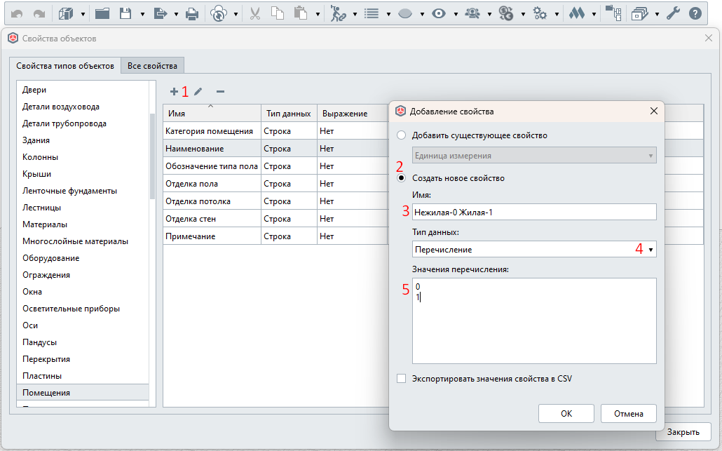Click 'Закрыть' button in properties window
This screenshot has height=451, width=722.
(683, 432)
